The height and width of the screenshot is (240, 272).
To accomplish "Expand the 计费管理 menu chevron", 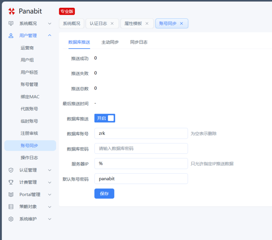I will 50,182.
